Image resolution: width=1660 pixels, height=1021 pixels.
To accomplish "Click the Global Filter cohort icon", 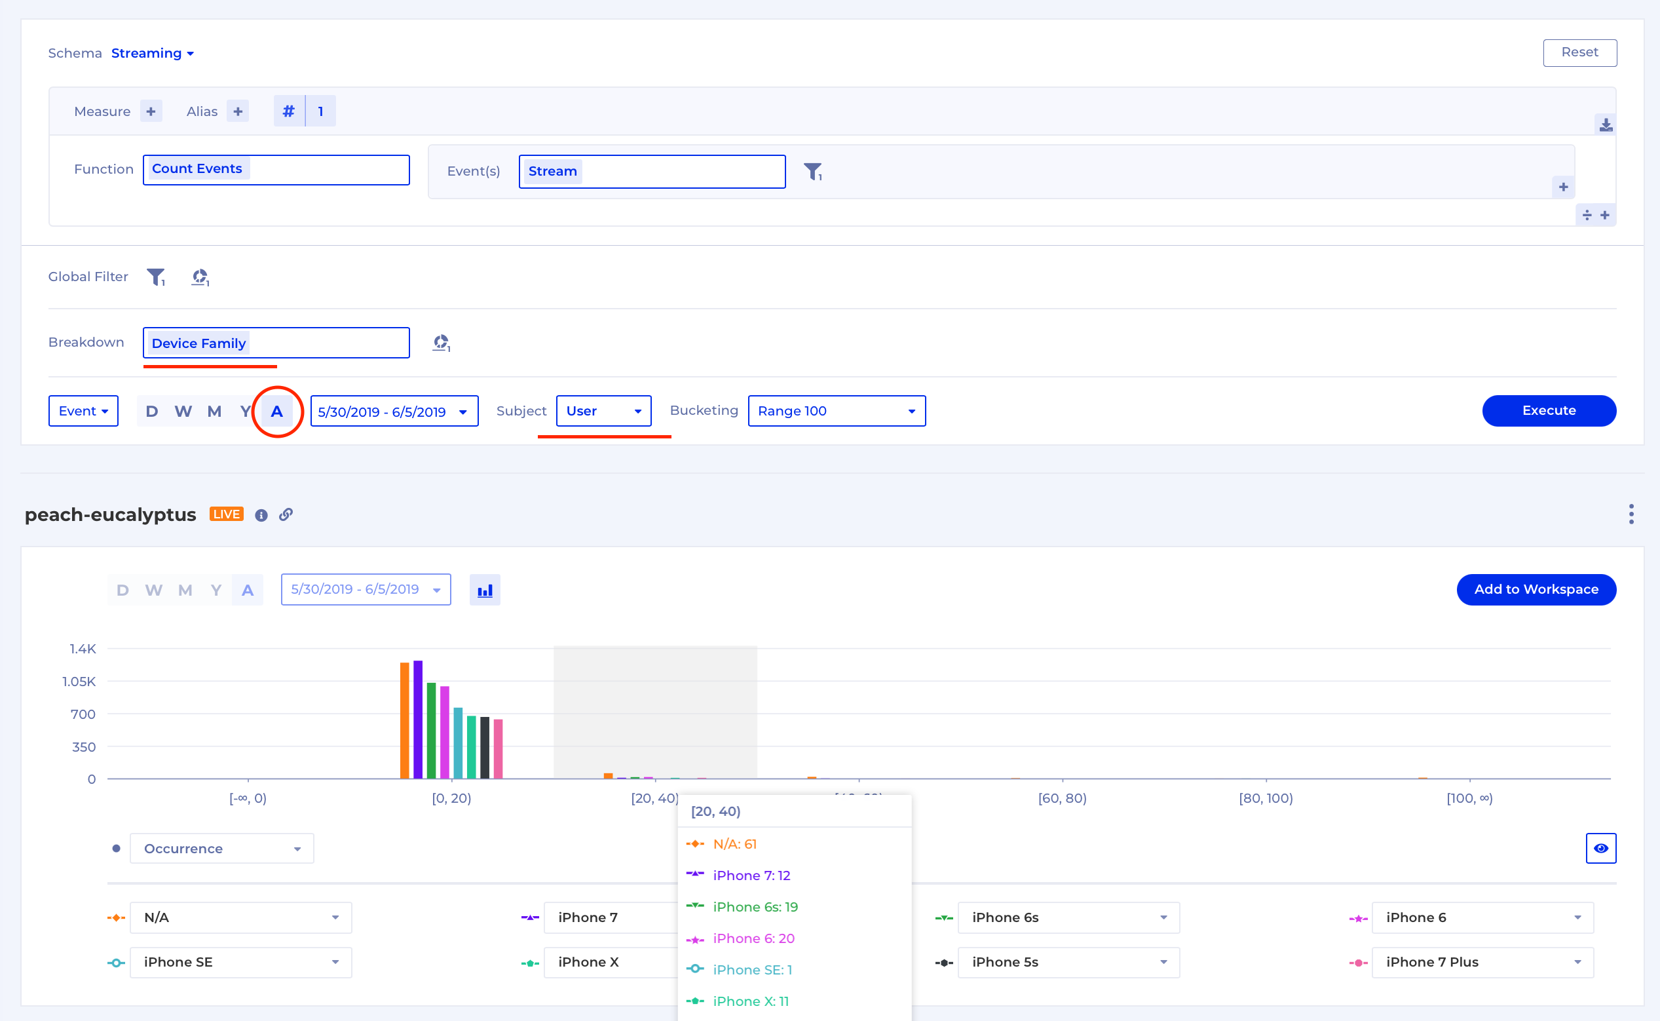I will click(200, 277).
